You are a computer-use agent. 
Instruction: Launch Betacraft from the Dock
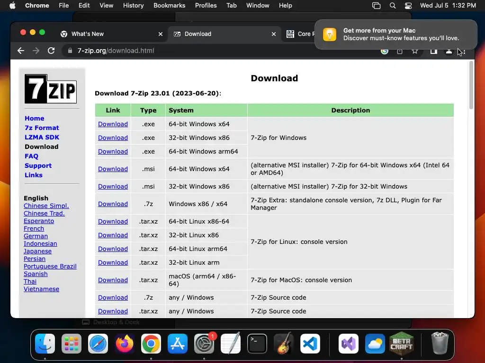(x=402, y=344)
